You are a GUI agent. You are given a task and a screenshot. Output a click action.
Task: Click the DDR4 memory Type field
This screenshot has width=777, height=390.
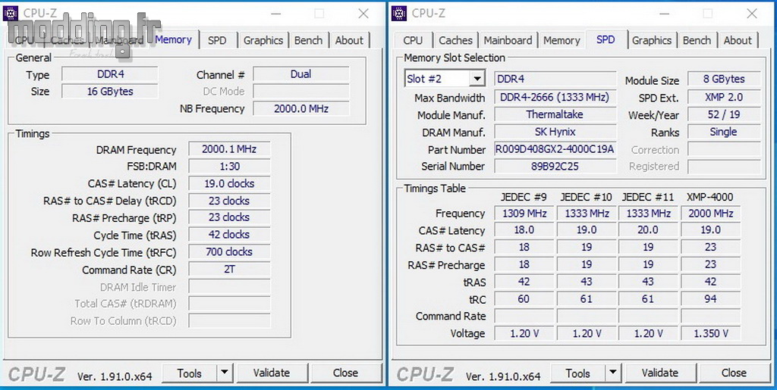pyautogui.click(x=110, y=74)
